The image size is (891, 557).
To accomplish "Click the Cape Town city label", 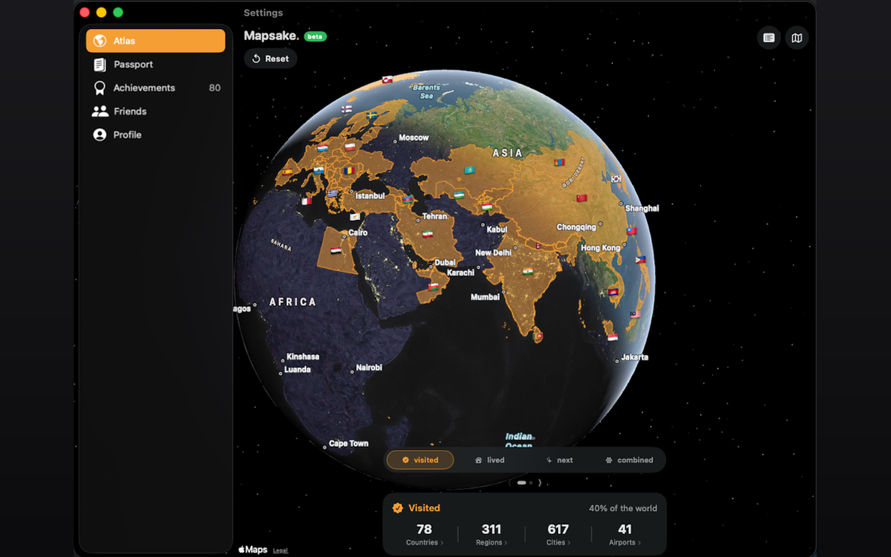I will (349, 443).
